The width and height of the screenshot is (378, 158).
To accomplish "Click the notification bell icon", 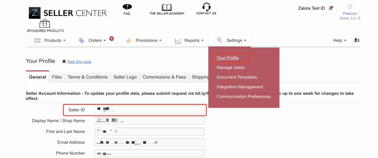I will [x=330, y=8].
